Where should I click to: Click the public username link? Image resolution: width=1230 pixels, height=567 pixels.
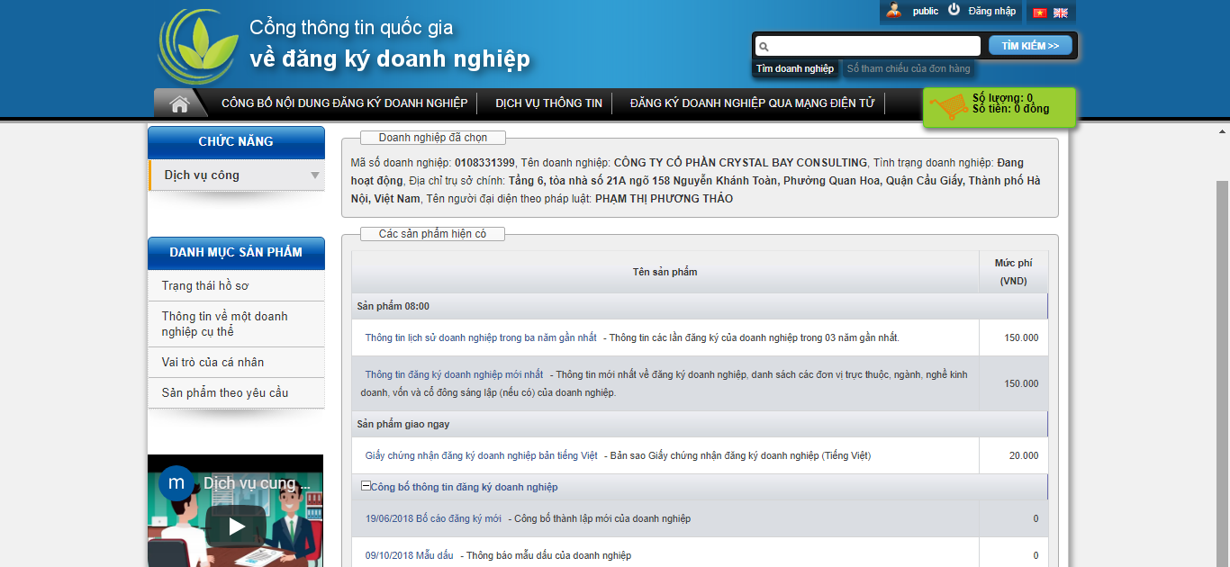[x=926, y=11]
